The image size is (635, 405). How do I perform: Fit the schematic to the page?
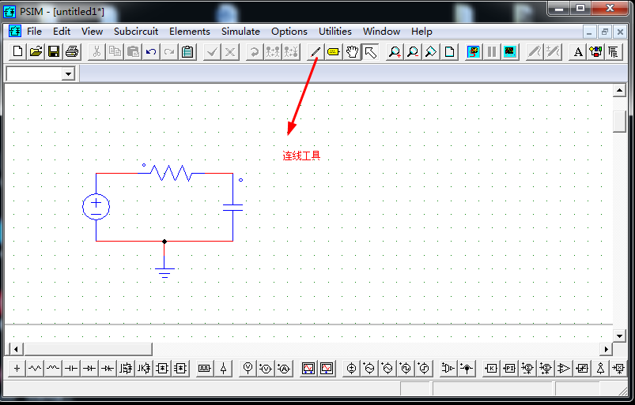pos(449,52)
